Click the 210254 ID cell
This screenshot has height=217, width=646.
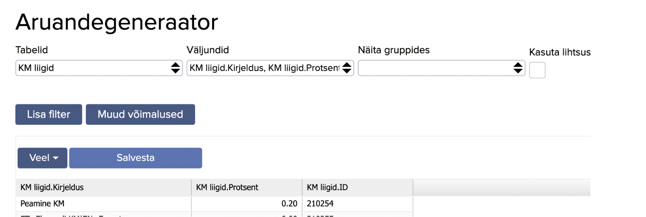(357, 204)
